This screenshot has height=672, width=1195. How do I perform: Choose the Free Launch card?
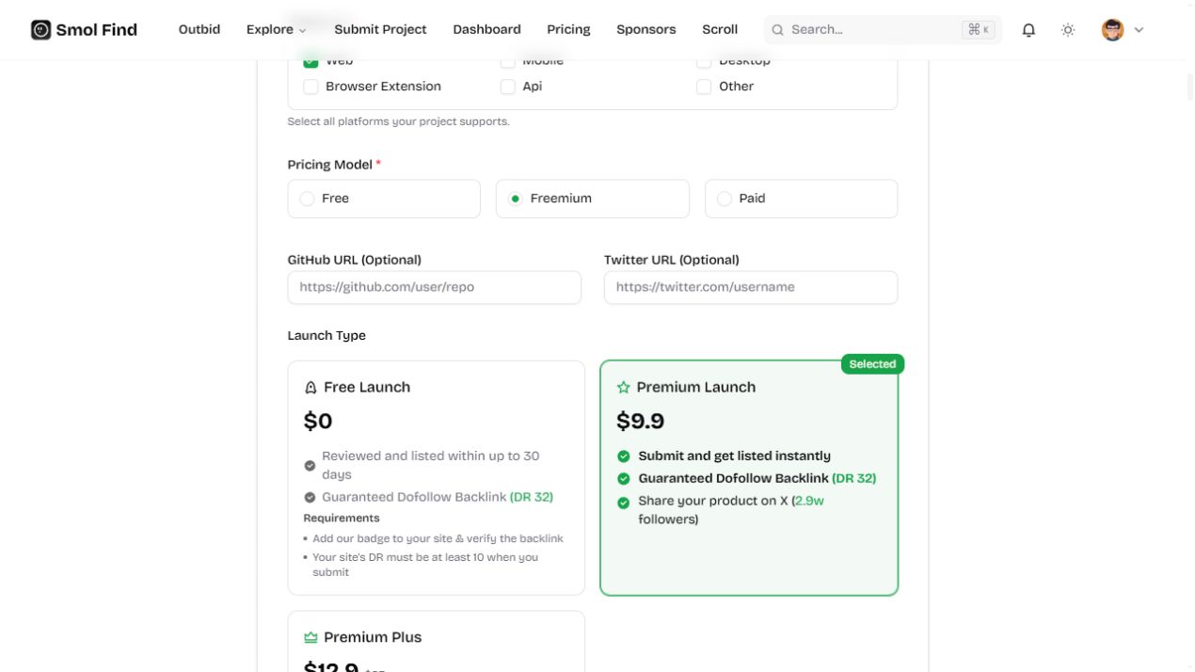(x=437, y=478)
